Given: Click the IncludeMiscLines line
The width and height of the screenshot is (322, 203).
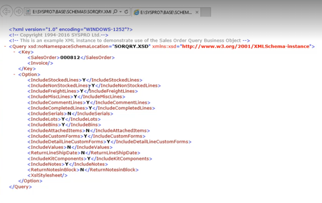Looking at the screenshot, I should (x=76, y=96).
